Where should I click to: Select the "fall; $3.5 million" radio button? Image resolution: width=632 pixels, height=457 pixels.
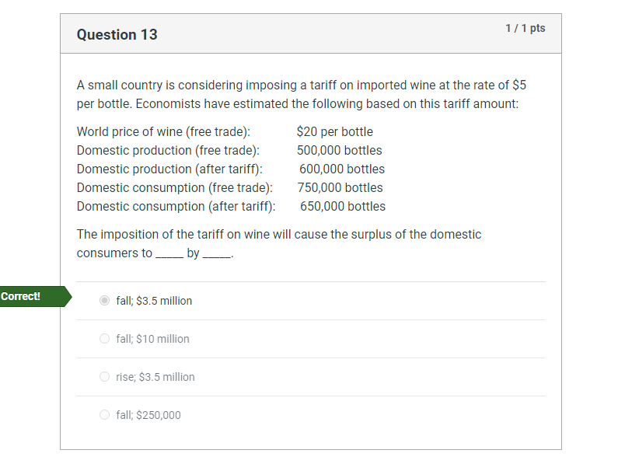click(104, 301)
